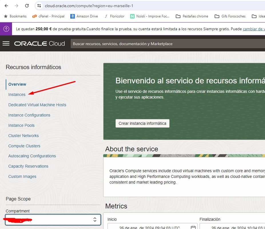Open Instances in the sidebar
Image resolution: width=265 pixels, height=229 pixels.
click(x=17, y=95)
